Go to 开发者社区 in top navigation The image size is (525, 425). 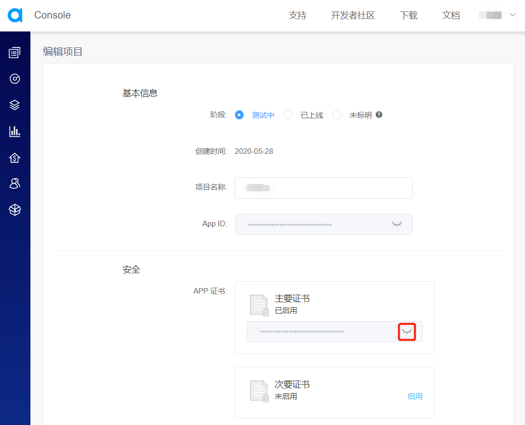coord(353,15)
